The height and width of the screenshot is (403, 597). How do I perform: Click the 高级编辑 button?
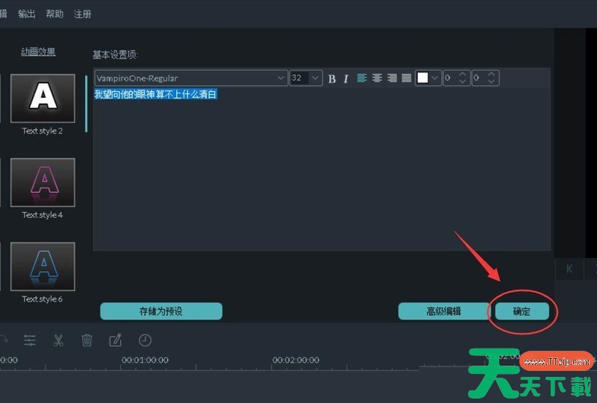coord(443,311)
